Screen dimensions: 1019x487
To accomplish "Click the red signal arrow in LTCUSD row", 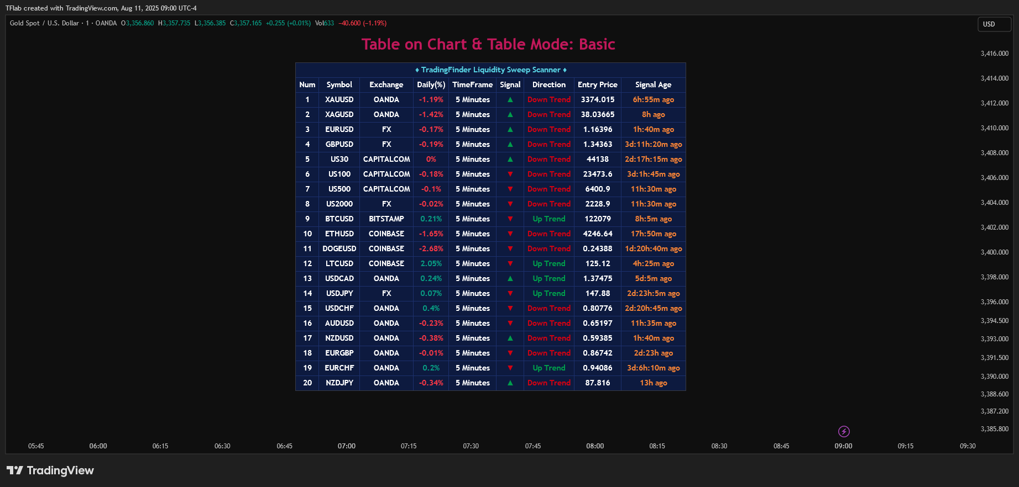I will pos(510,264).
